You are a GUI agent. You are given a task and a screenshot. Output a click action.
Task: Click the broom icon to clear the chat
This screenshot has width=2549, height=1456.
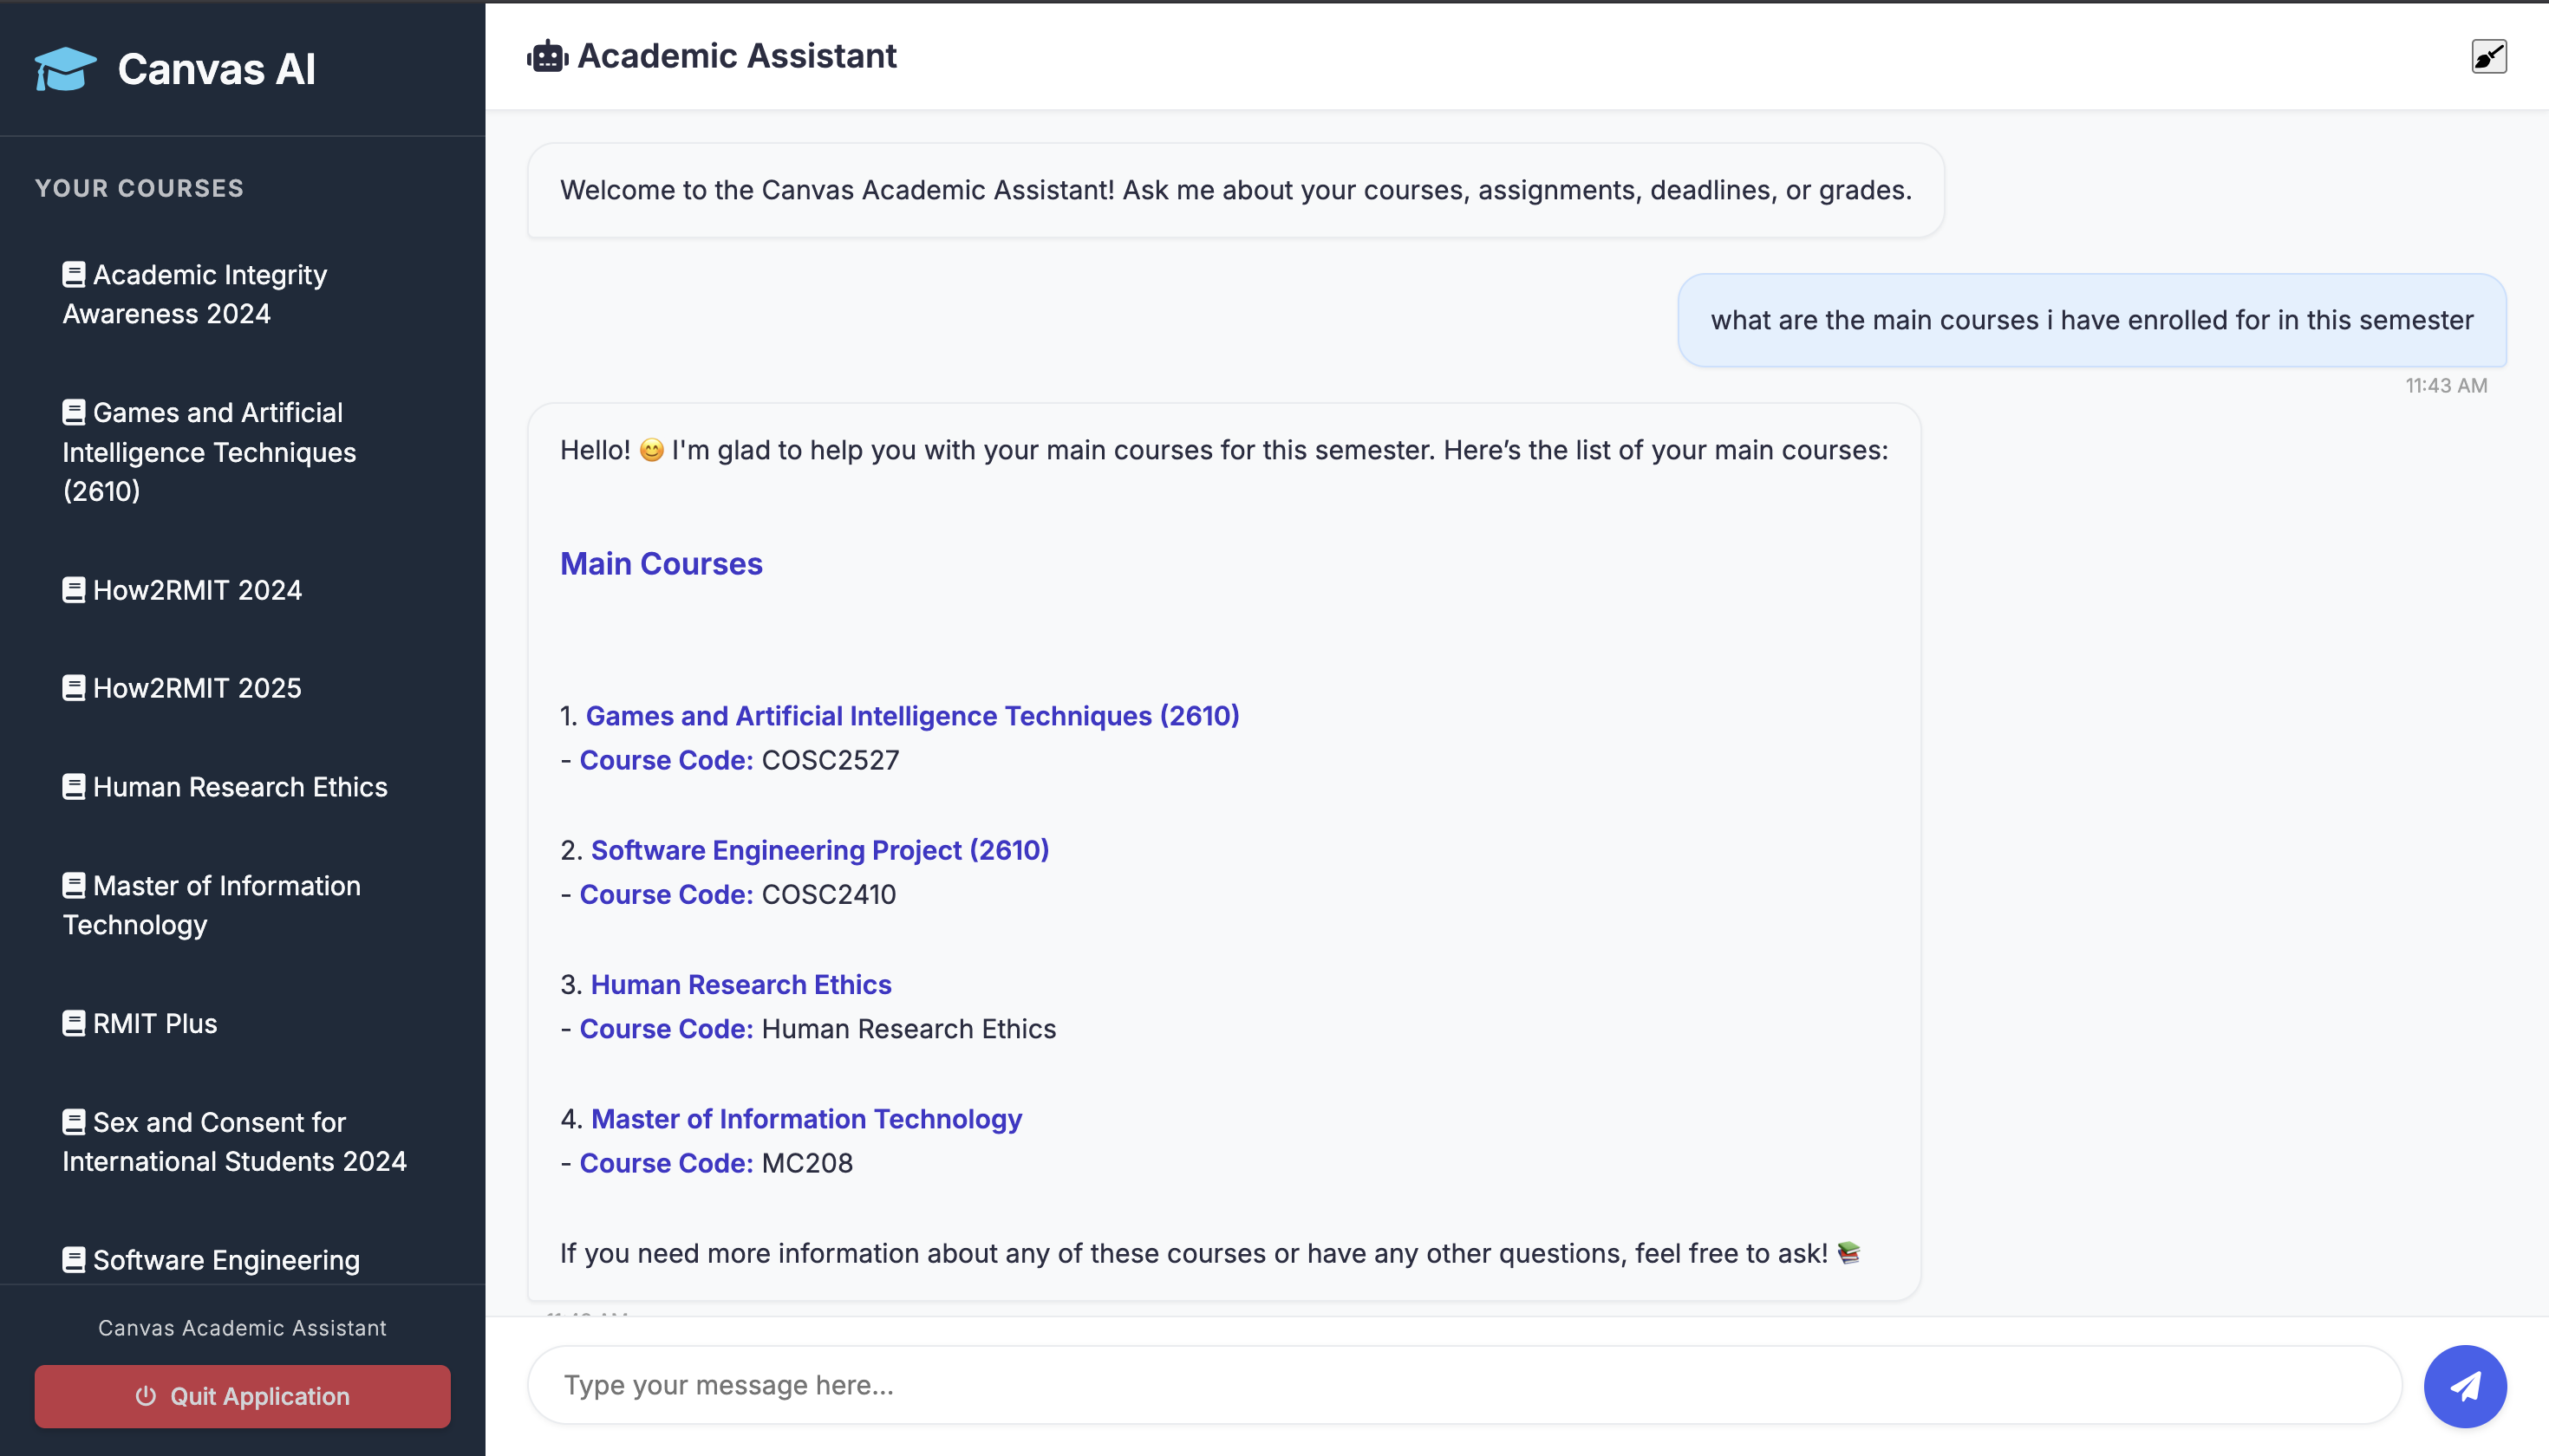click(2488, 56)
